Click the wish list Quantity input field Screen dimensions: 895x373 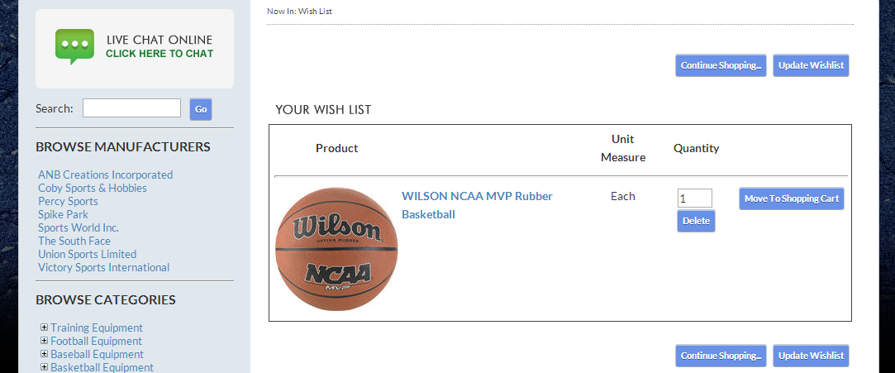tap(694, 198)
